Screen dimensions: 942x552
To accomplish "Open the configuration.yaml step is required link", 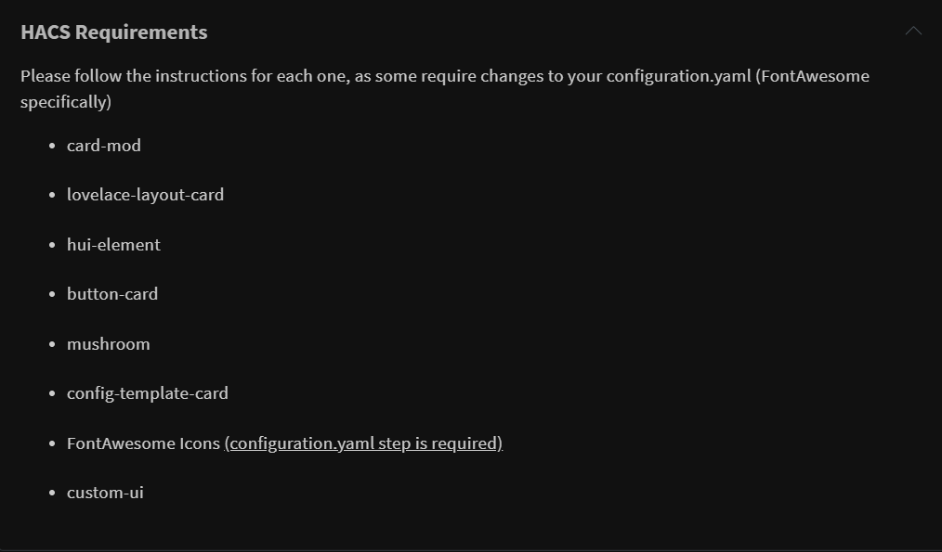I will point(363,443).
